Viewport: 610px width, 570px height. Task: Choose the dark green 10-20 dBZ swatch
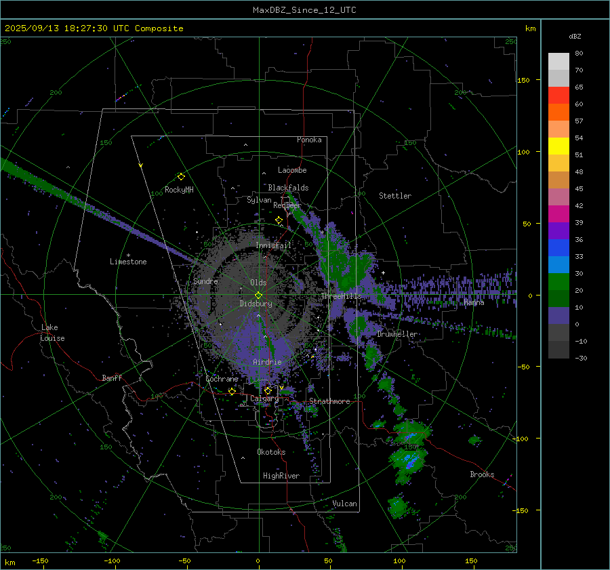pos(558,298)
